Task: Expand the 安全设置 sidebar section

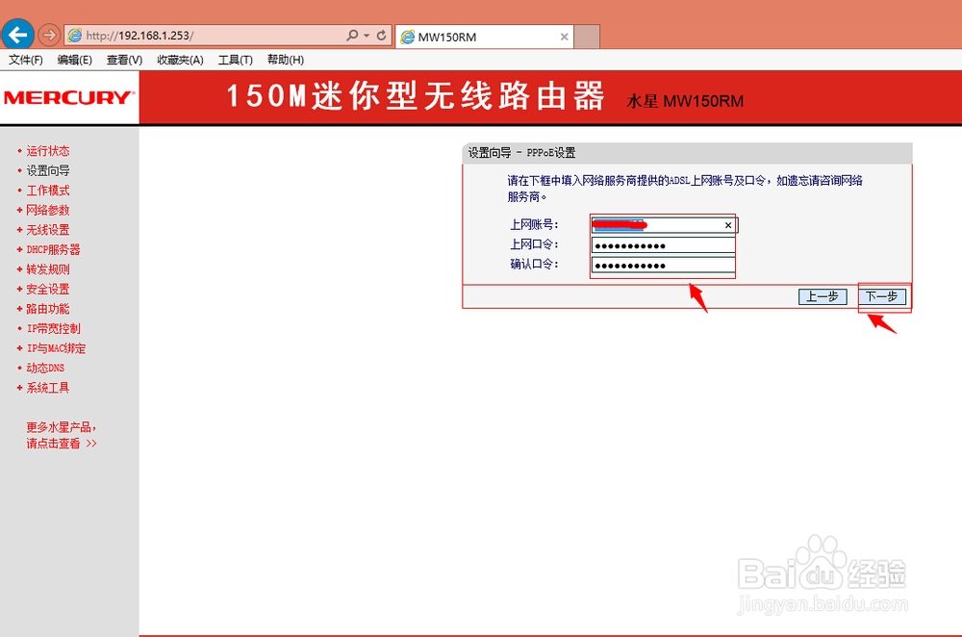Action: pyautogui.click(x=48, y=289)
